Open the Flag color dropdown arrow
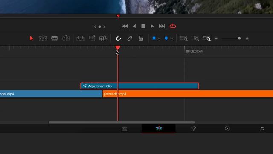This screenshot has width=273, height=154. point(159,38)
